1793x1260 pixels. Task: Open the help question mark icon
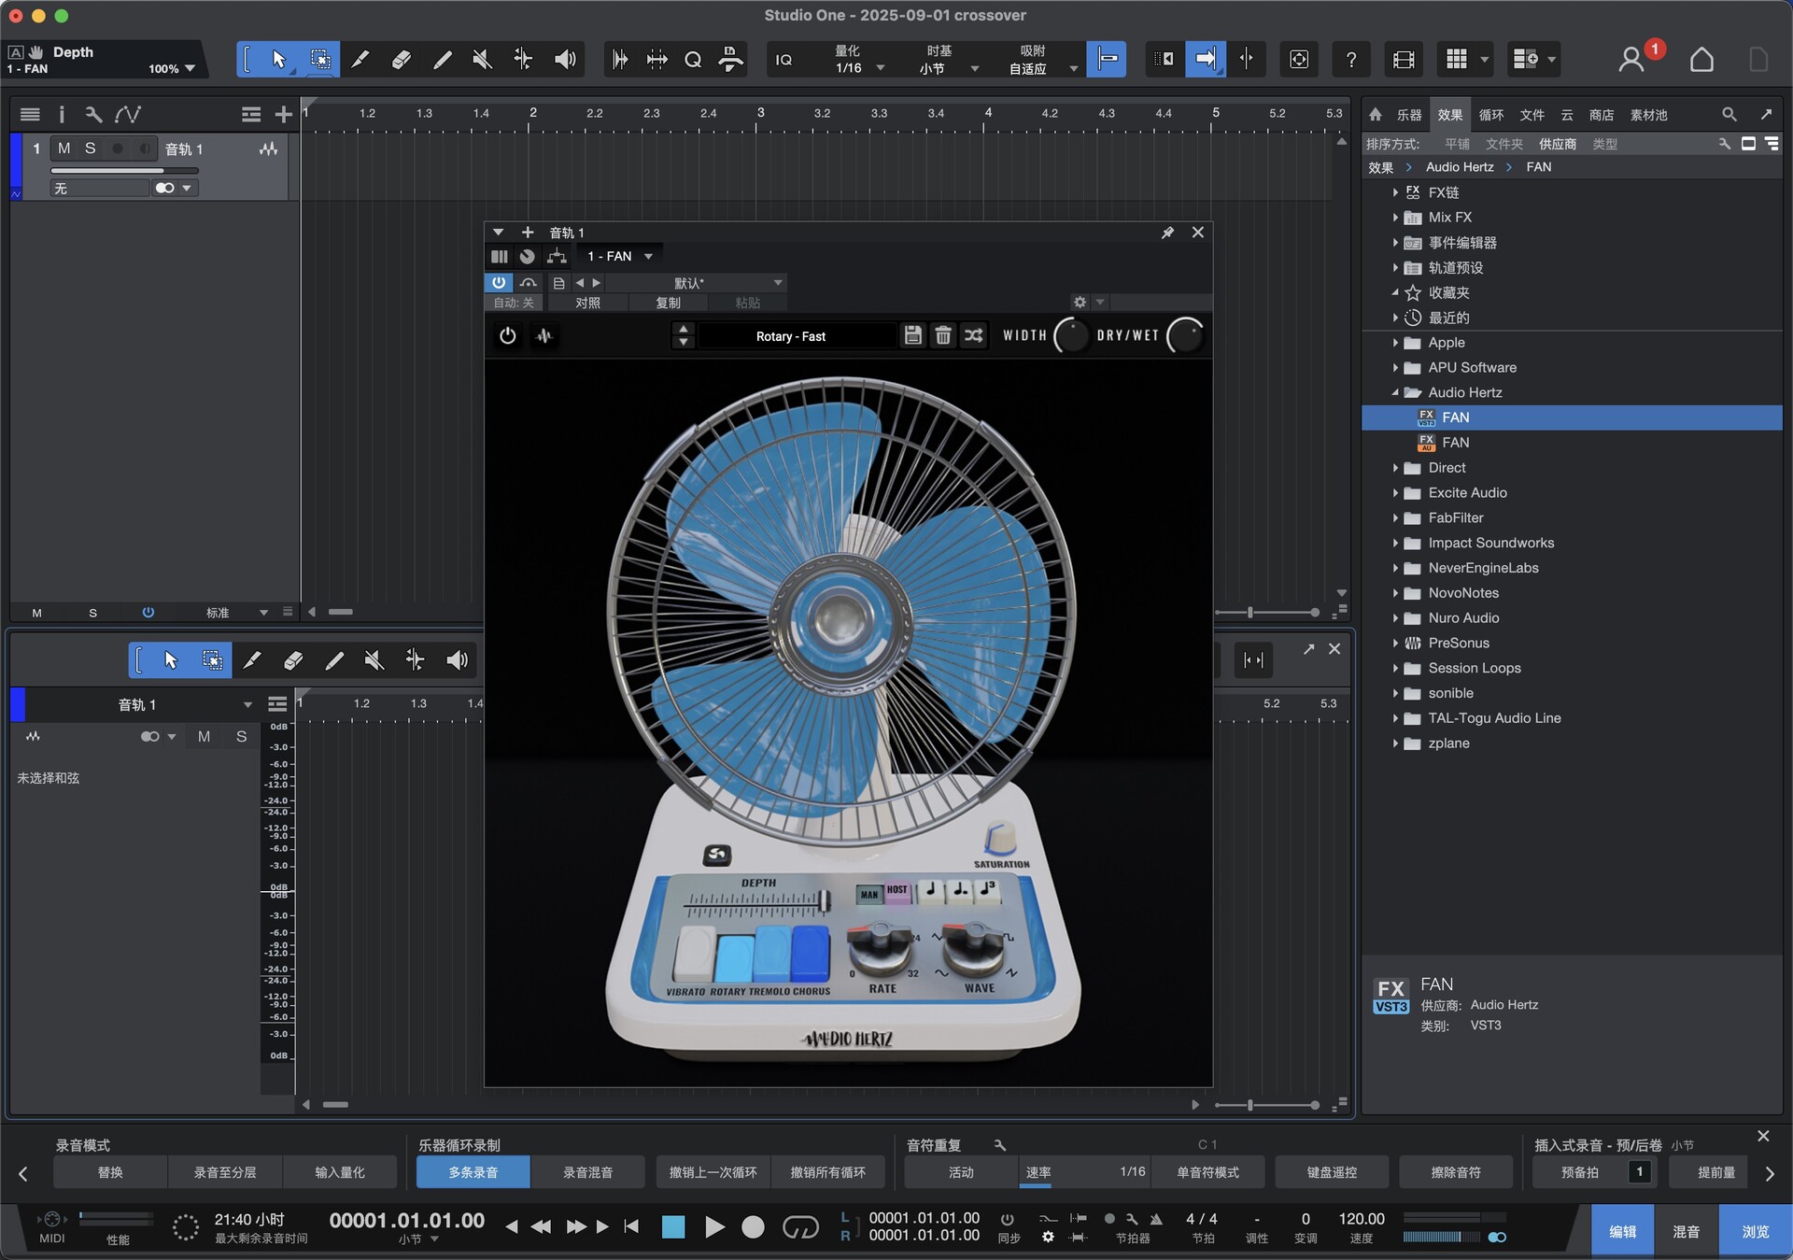coord(1350,60)
